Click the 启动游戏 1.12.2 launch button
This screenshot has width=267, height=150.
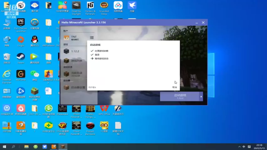180,96
